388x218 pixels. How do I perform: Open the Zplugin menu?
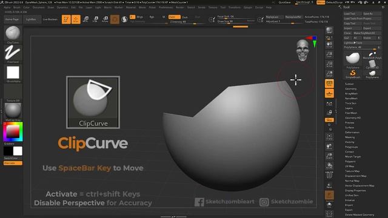click(248, 7)
